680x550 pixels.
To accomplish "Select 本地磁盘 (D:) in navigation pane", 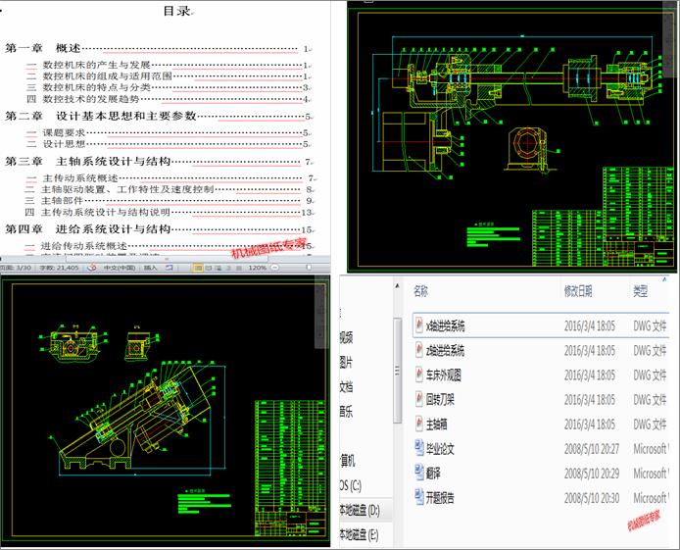I will [360, 510].
